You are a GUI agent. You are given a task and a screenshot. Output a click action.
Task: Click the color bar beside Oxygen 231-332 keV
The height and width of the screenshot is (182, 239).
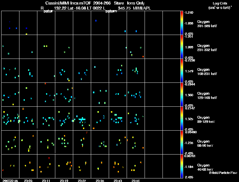182,47
